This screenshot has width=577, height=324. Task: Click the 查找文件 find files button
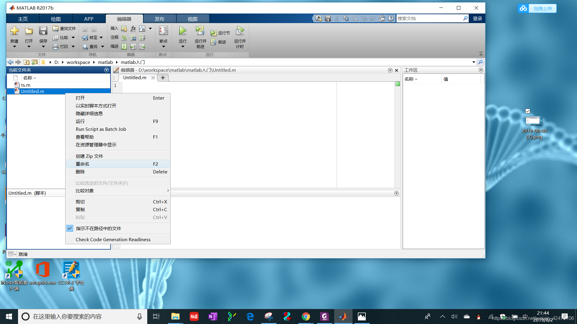click(x=64, y=28)
